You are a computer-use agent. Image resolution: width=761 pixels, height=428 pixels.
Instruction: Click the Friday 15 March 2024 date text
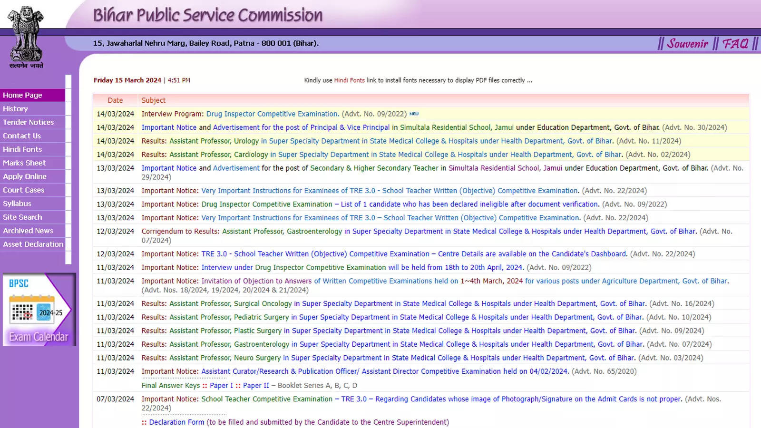(127, 80)
